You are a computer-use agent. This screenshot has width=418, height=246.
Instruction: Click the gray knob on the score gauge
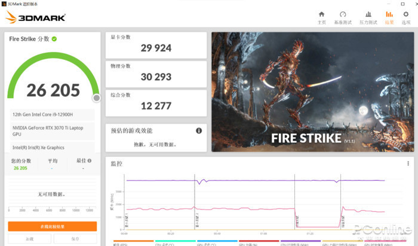tap(97, 98)
